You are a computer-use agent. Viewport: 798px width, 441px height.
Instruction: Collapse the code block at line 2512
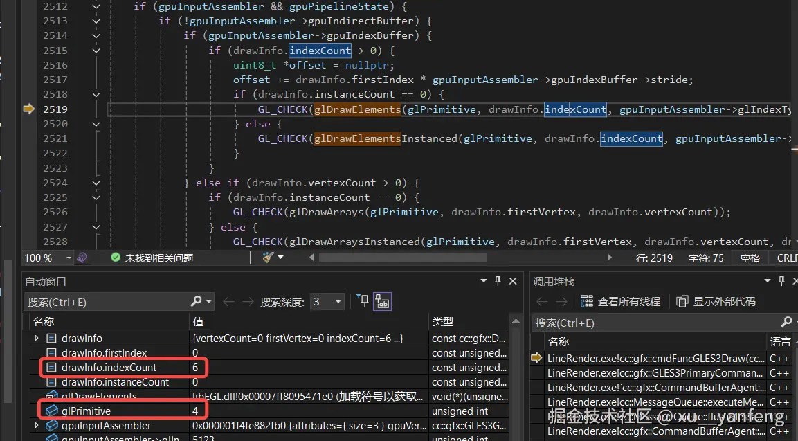[96, 7]
